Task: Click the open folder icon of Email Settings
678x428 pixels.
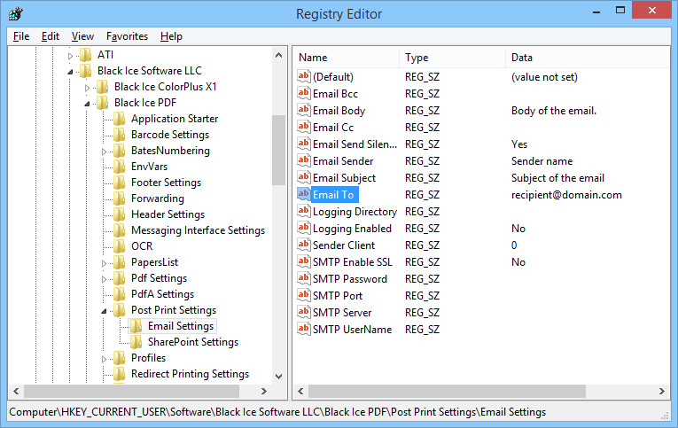Action: point(136,326)
